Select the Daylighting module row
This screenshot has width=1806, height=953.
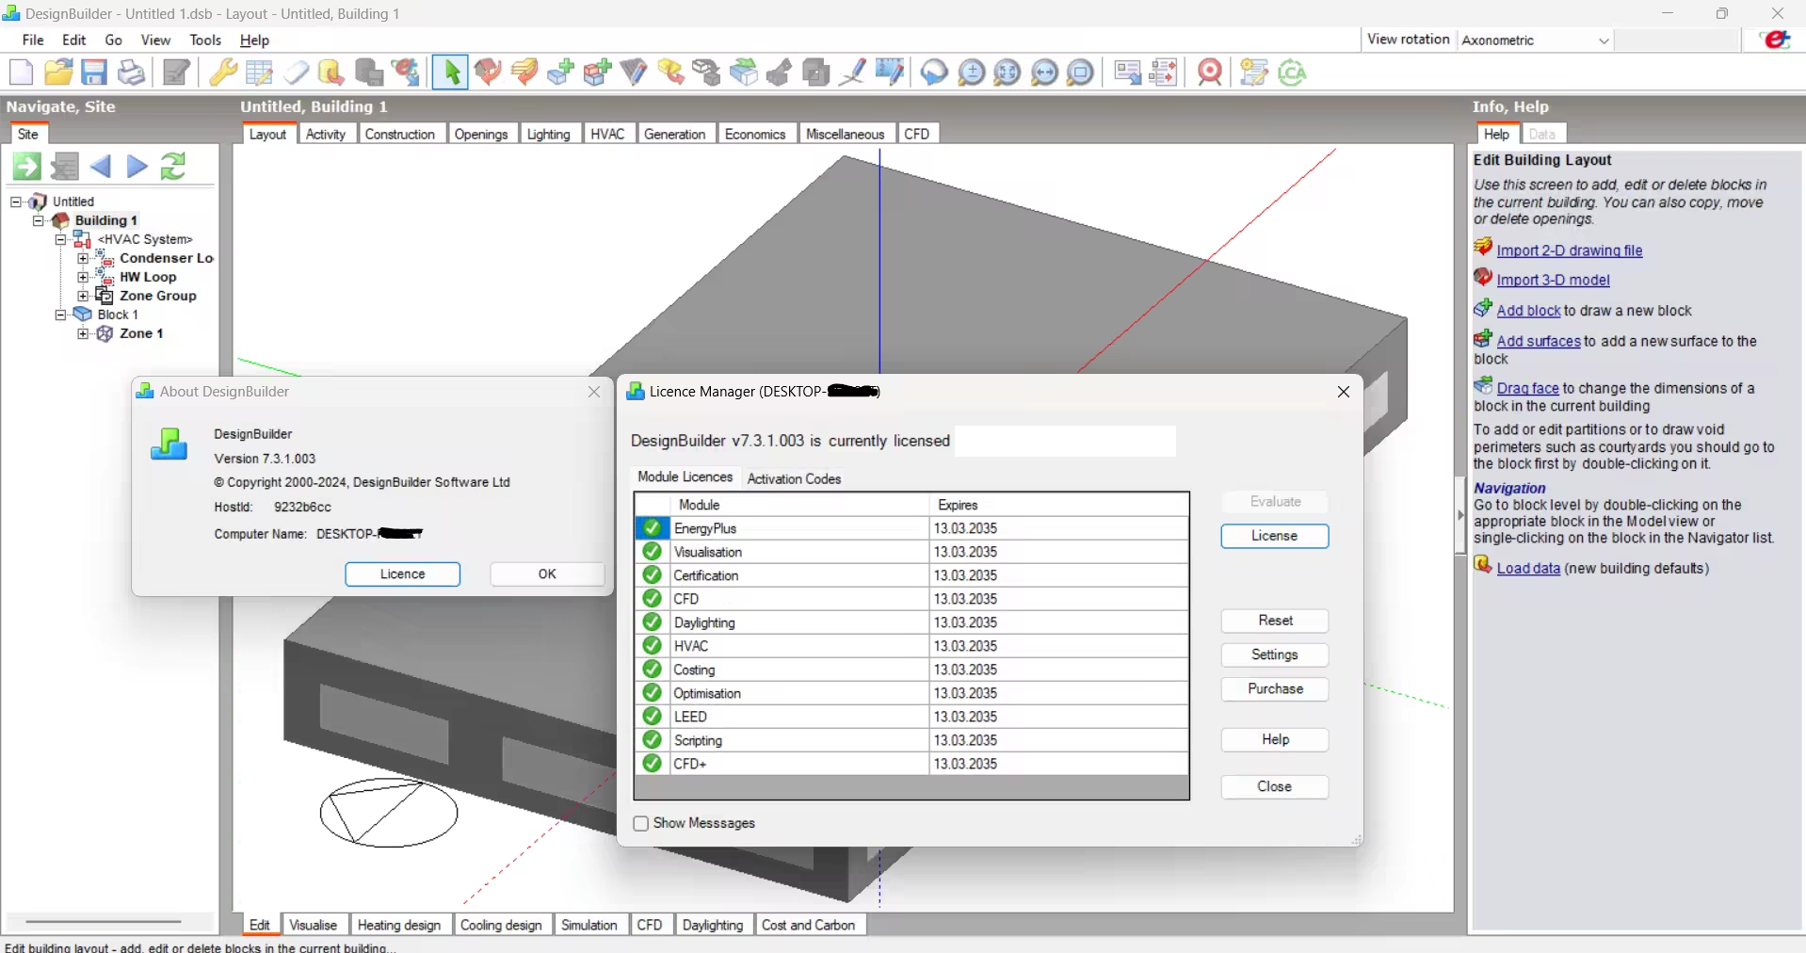911,622
